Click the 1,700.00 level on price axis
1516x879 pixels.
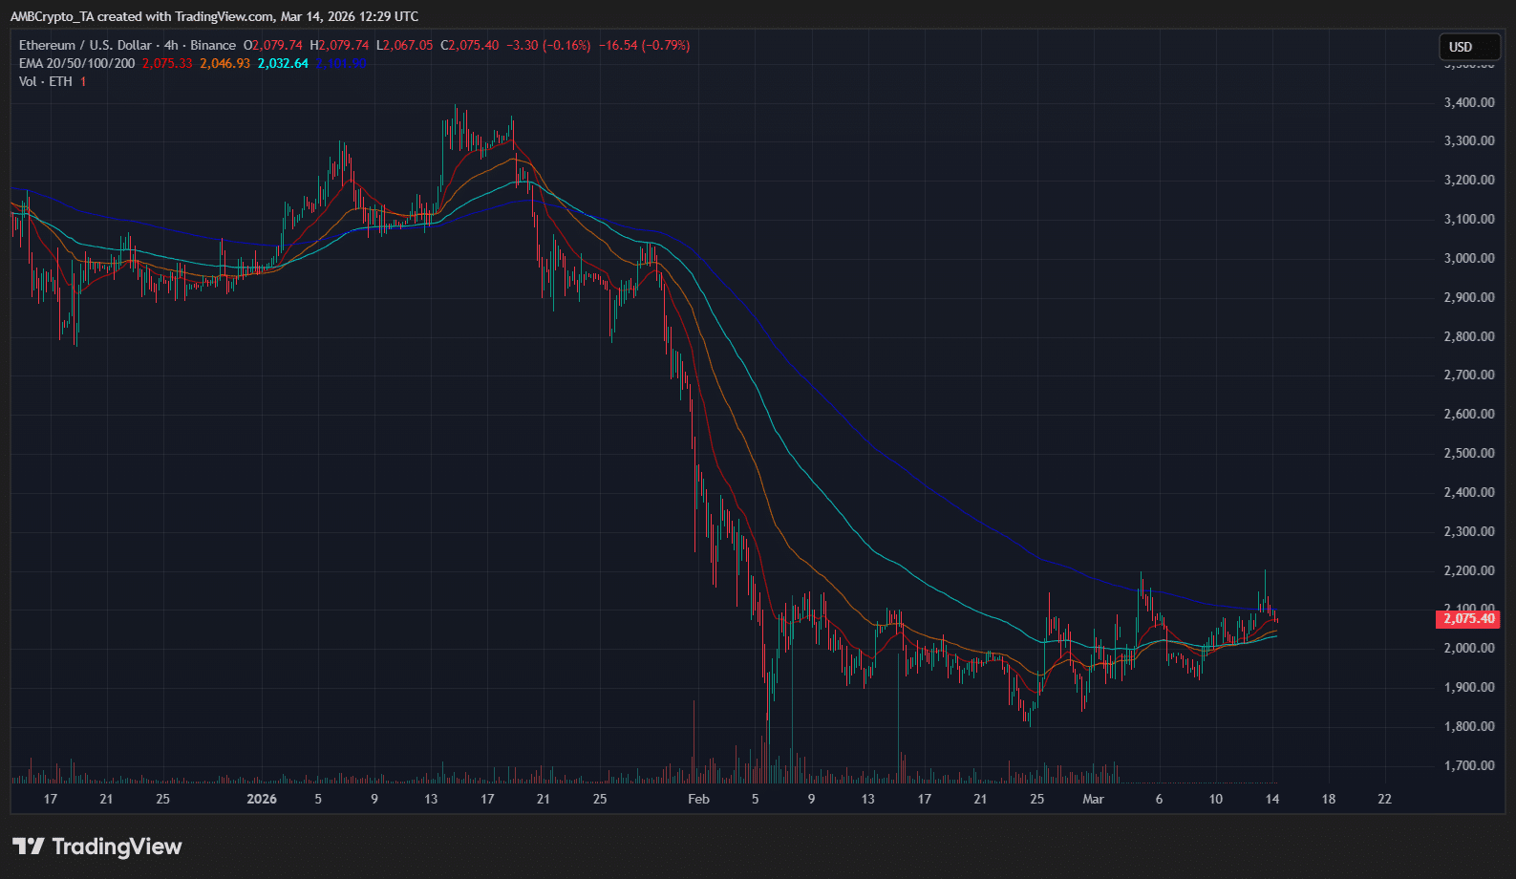[x=1468, y=765]
